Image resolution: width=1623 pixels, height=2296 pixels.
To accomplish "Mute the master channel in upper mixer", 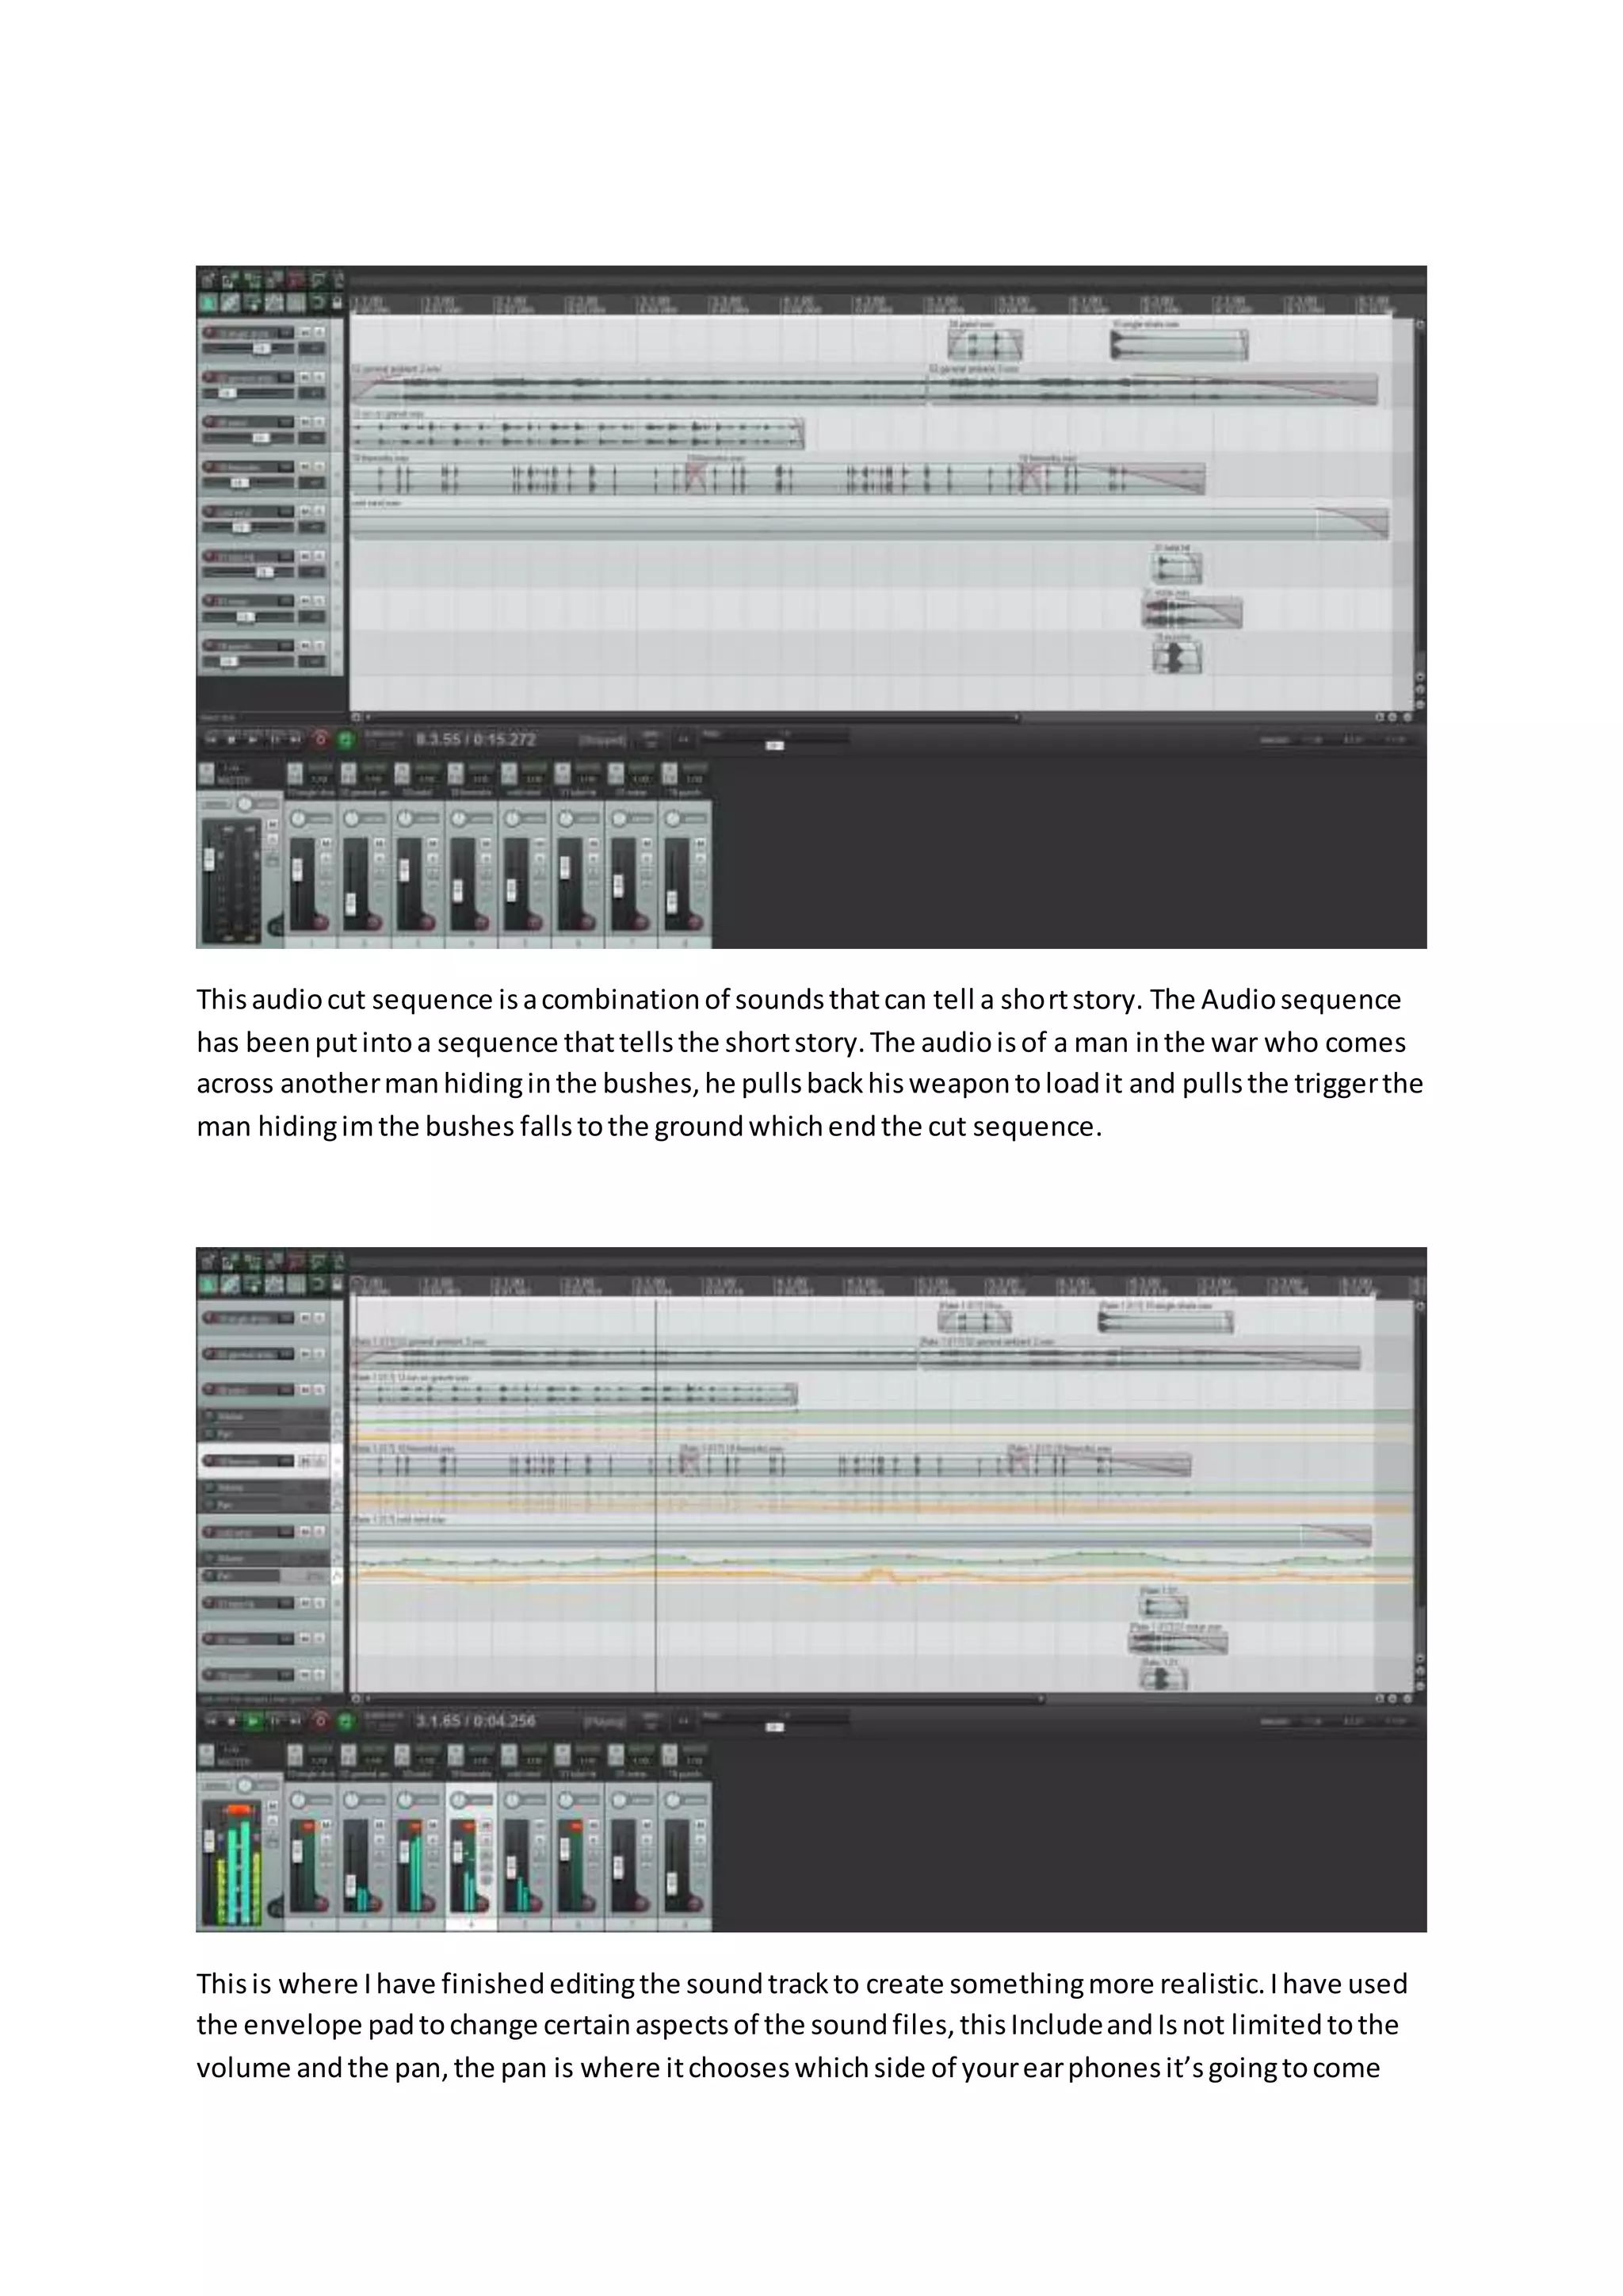I will (x=272, y=825).
